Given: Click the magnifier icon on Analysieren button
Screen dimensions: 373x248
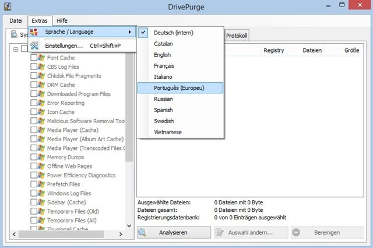Looking at the screenshot, I should click(x=142, y=232).
